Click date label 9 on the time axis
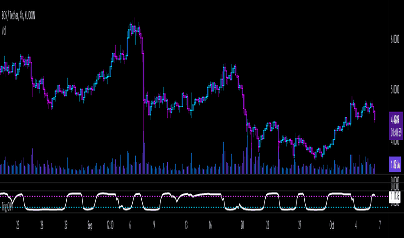The image size is (404, 238). click(x=154, y=225)
